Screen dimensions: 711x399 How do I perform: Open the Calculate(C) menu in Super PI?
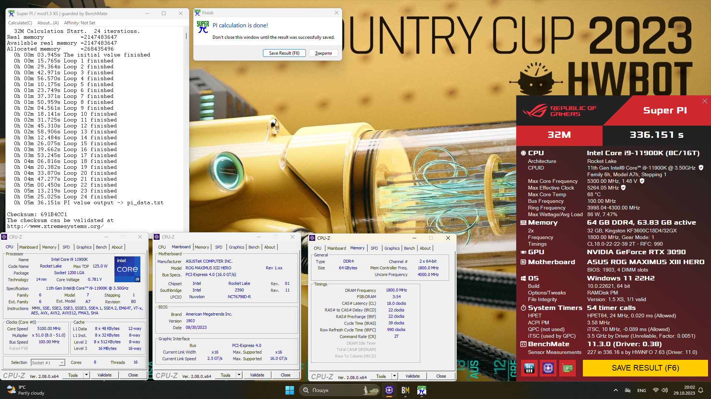[20, 23]
